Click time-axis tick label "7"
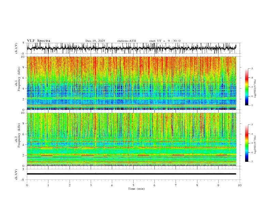Screen dimensions: 270x208 pos(176,185)
